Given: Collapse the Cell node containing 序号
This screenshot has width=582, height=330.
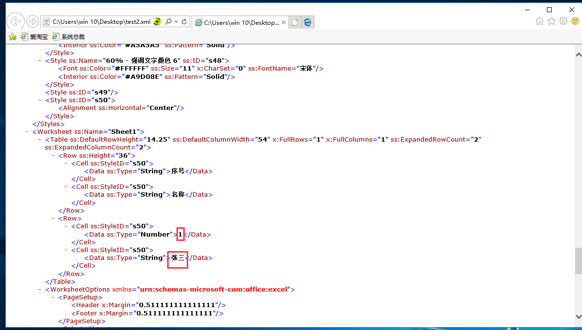Looking at the screenshot, I should [66, 163].
